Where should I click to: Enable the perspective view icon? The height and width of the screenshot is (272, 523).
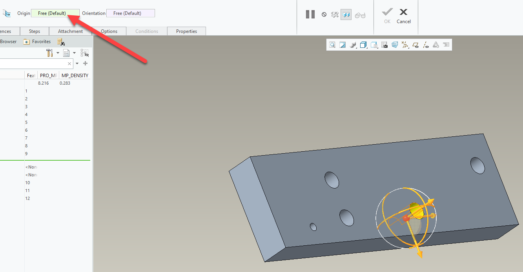(394, 44)
